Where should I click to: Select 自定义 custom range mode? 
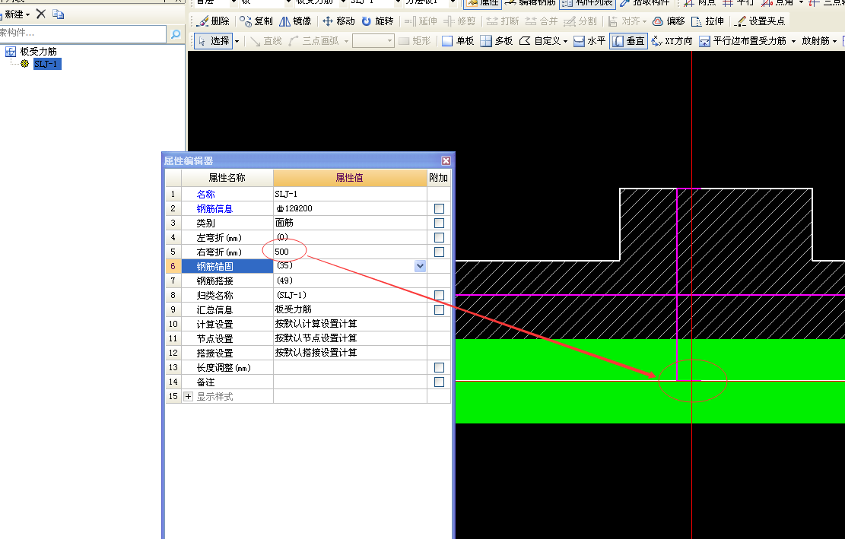coord(540,41)
